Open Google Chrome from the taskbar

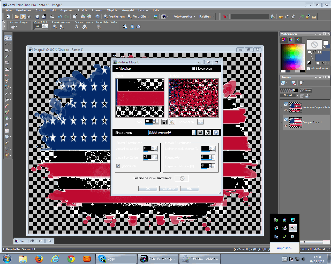point(71,259)
